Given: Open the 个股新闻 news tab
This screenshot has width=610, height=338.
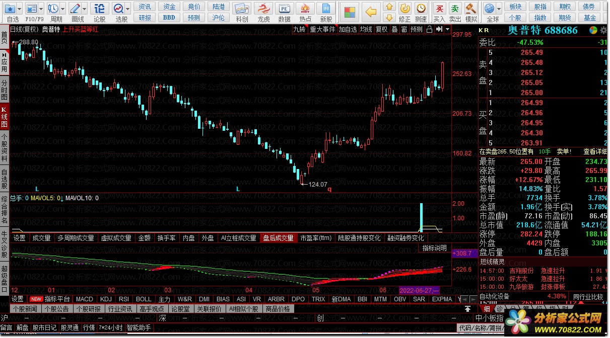Looking at the screenshot, I should [x=25, y=309].
